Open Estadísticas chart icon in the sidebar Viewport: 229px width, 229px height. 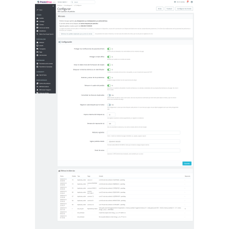pyautogui.click(x=37, y=31)
